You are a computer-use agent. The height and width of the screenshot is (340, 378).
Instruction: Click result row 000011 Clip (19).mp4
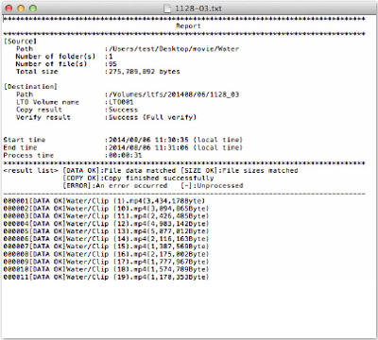(106, 277)
